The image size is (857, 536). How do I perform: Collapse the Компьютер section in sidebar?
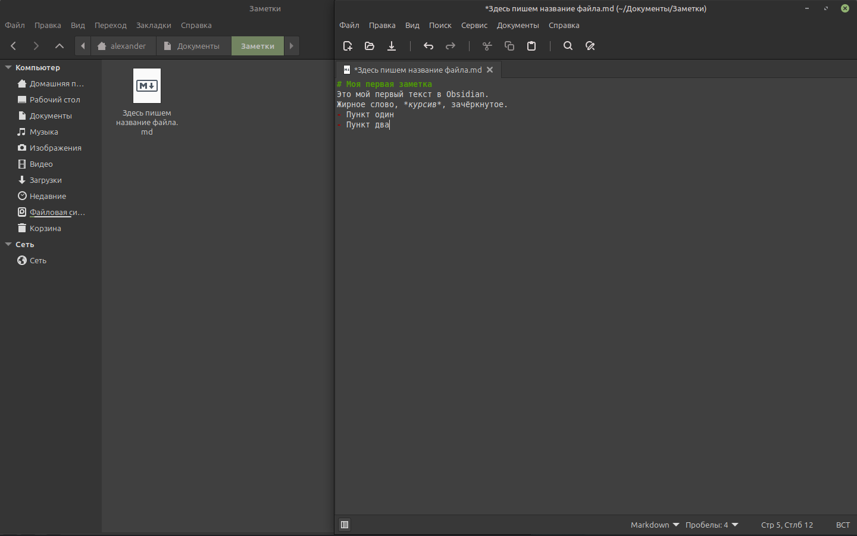pyautogui.click(x=8, y=68)
